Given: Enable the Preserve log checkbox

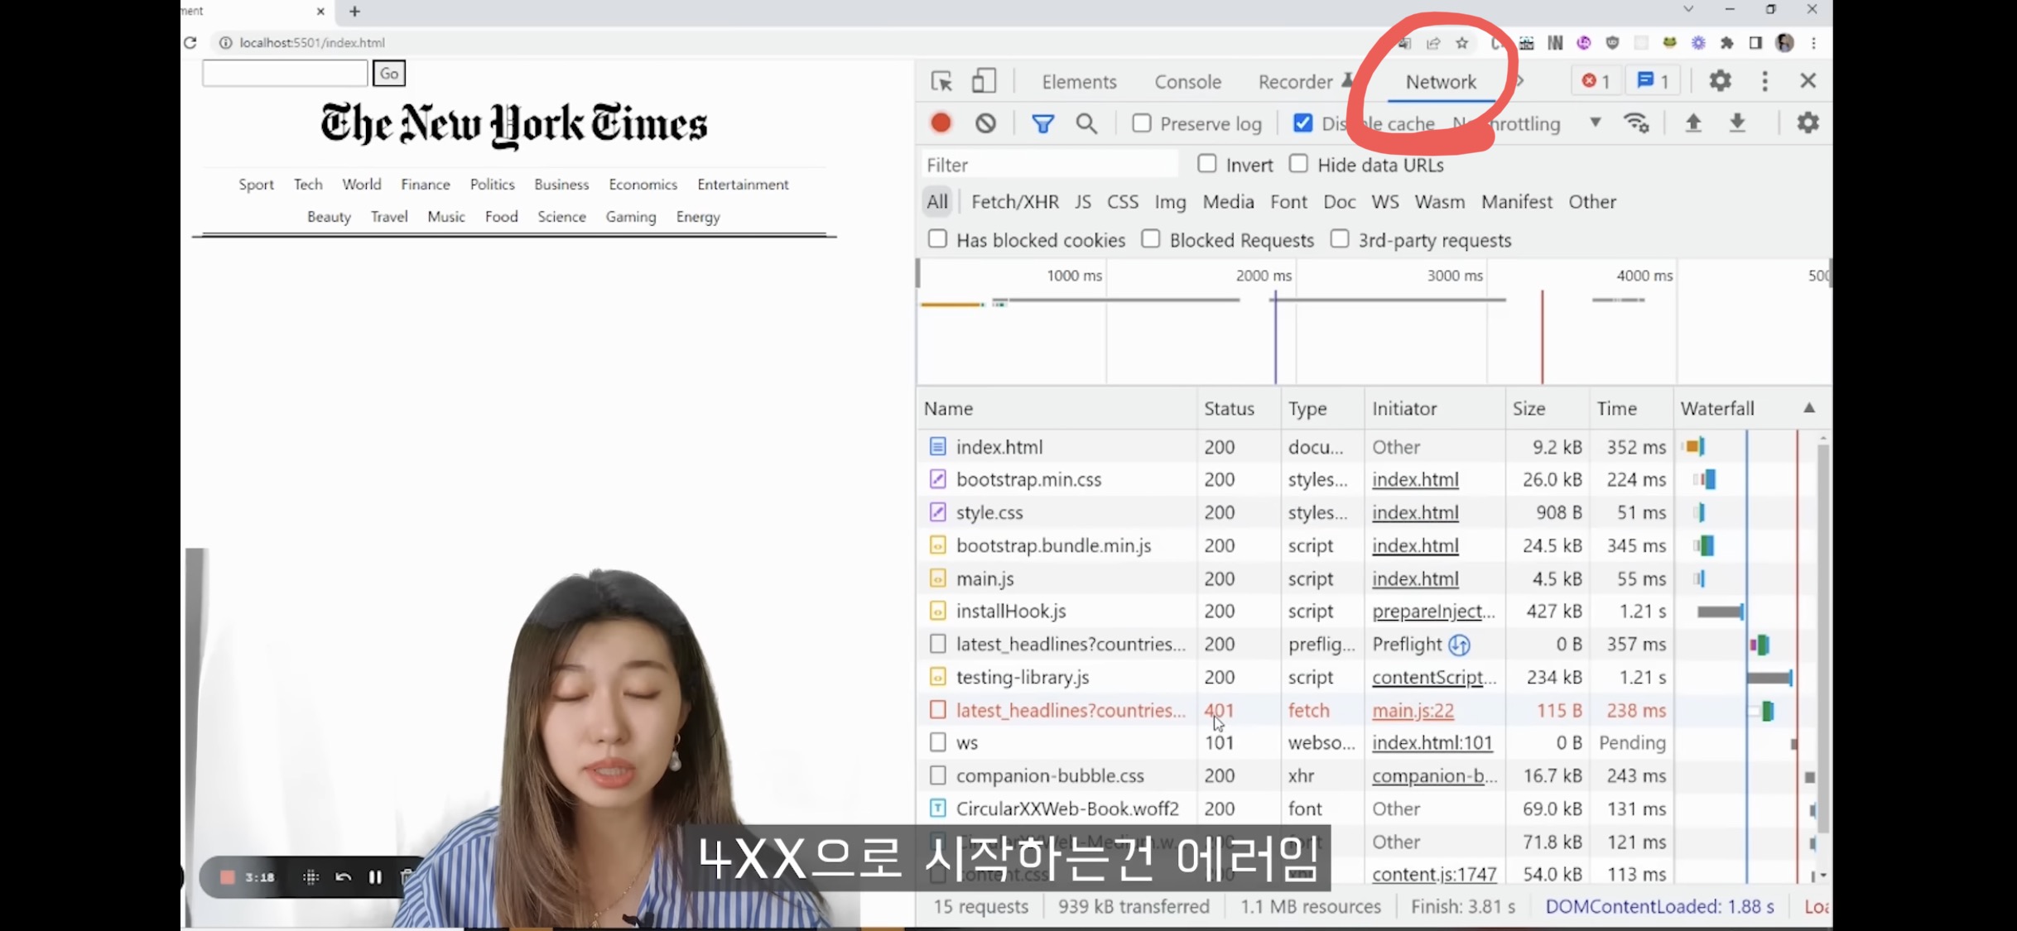Looking at the screenshot, I should click(1141, 123).
